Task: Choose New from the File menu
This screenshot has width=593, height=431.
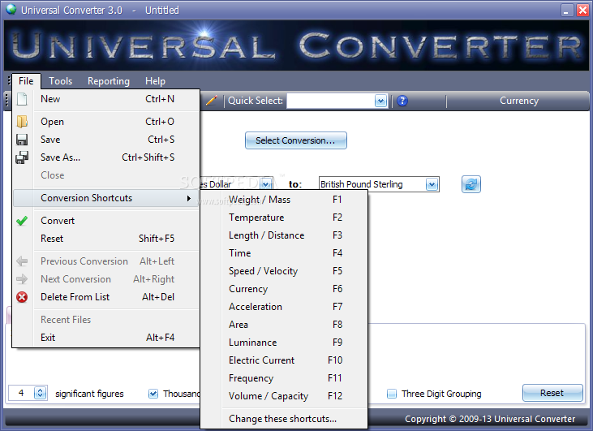Action: [x=106, y=99]
